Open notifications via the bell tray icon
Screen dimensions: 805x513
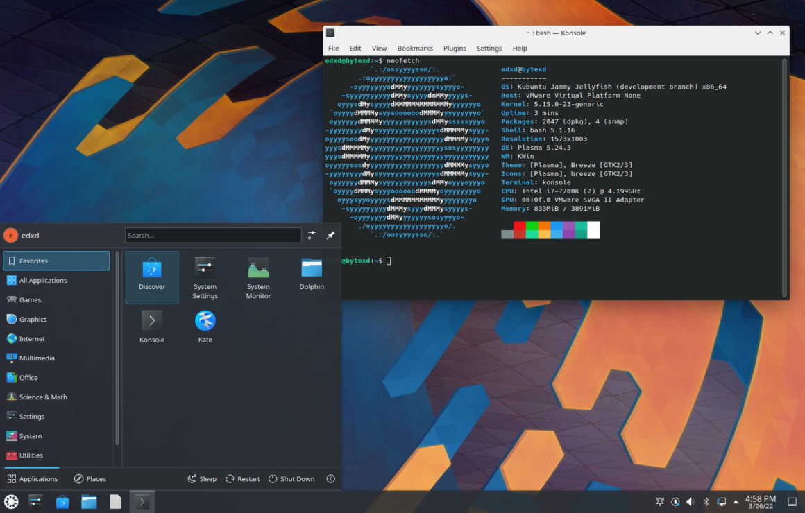660,501
